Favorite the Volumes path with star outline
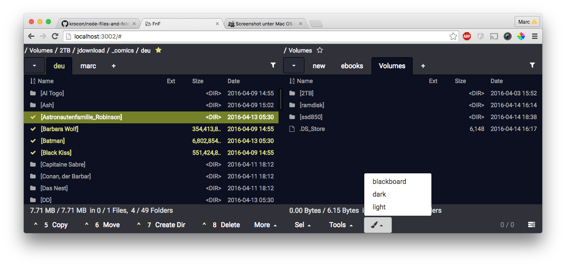Viewport: 566px width, 267px height. coord(320,50)
